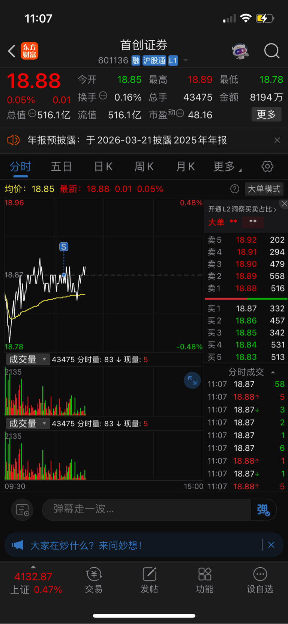Image resolution: width=288 pixels, height=624 pixels.
Task: Tap 卖3 price 18.90
Action: click(x=246, y=264)
